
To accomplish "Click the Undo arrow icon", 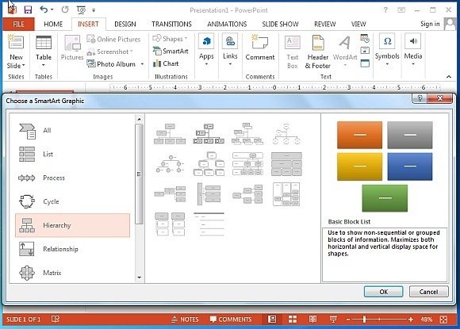I will click(44, 10).
